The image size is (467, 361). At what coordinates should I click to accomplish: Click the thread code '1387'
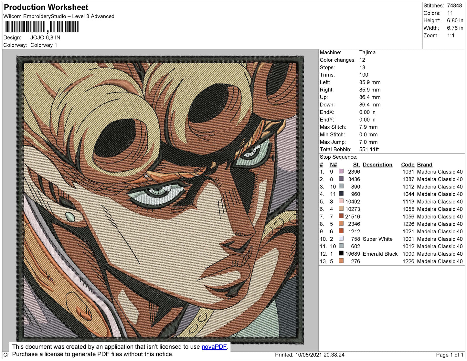click(408, 179)
